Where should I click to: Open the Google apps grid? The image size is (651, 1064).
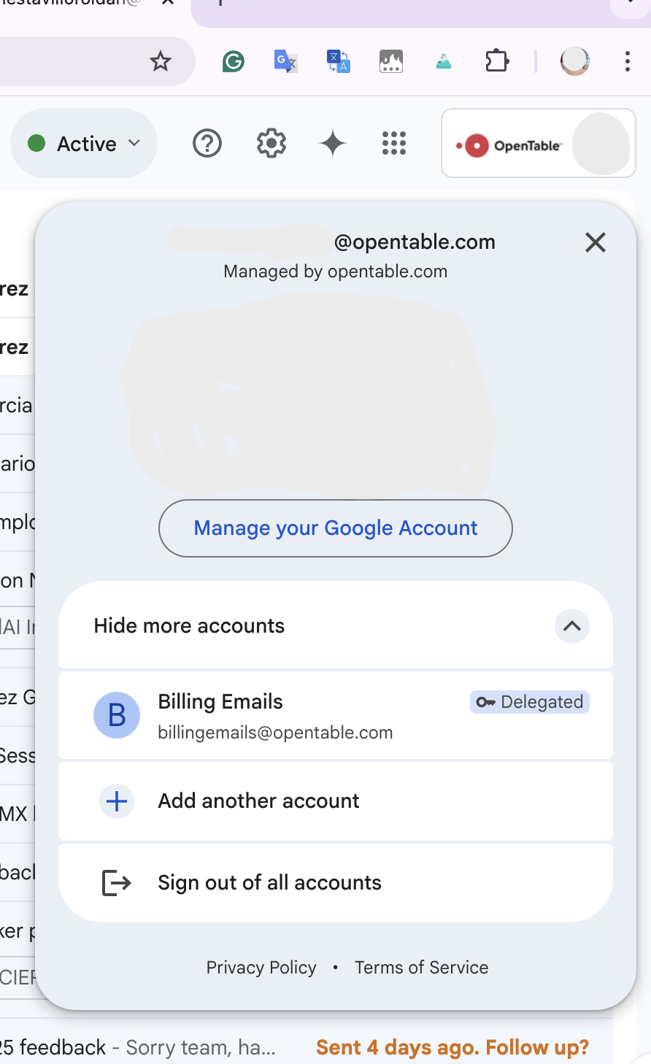[394, 143]
